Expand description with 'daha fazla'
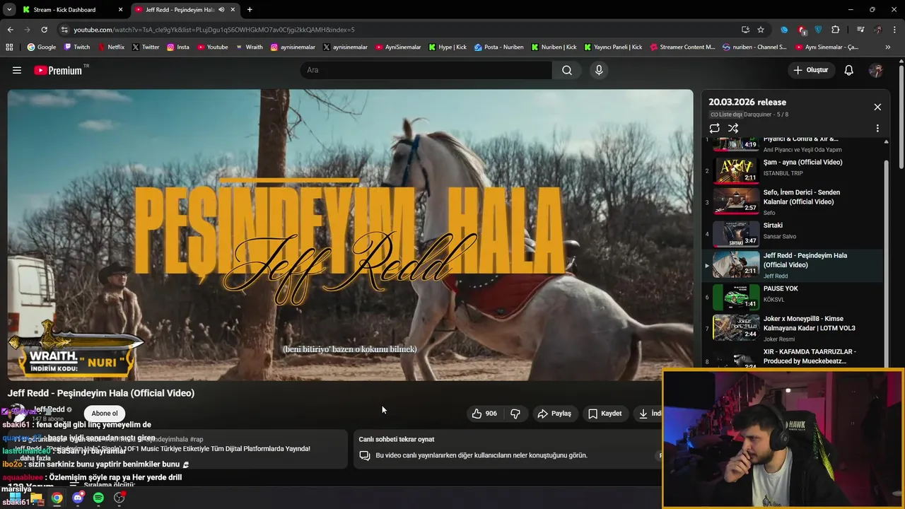The width and height of the screenshot is (905, 509). pos(35,458)
